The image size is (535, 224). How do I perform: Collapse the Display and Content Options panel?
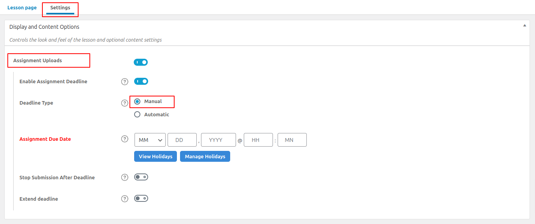(525, 26)
